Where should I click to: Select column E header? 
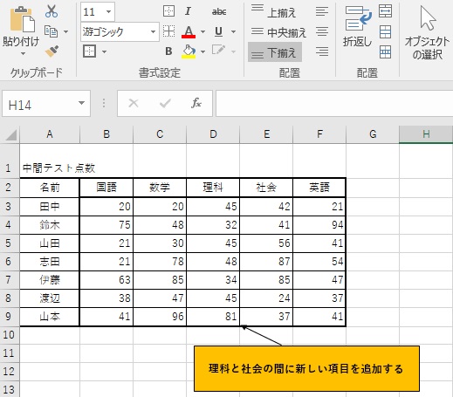click(266, 134)
